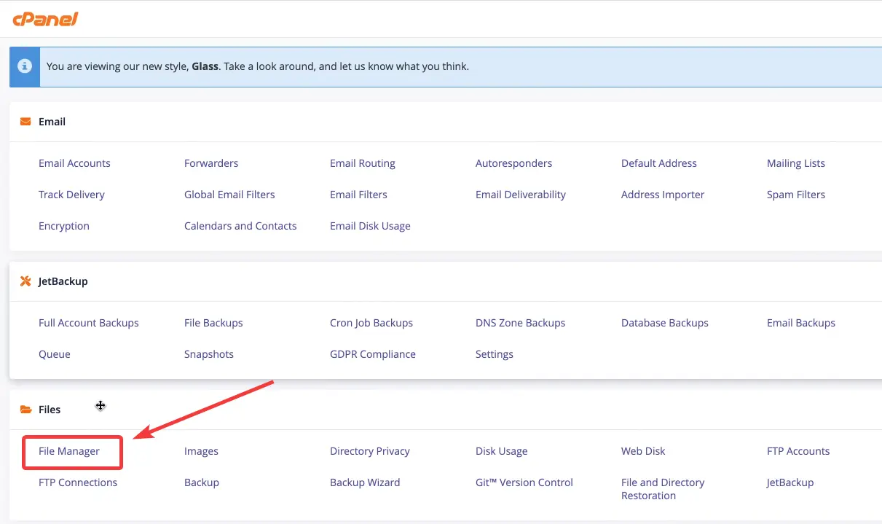
Task: Open DNS Zone Backups
Action: pos(520,323)
